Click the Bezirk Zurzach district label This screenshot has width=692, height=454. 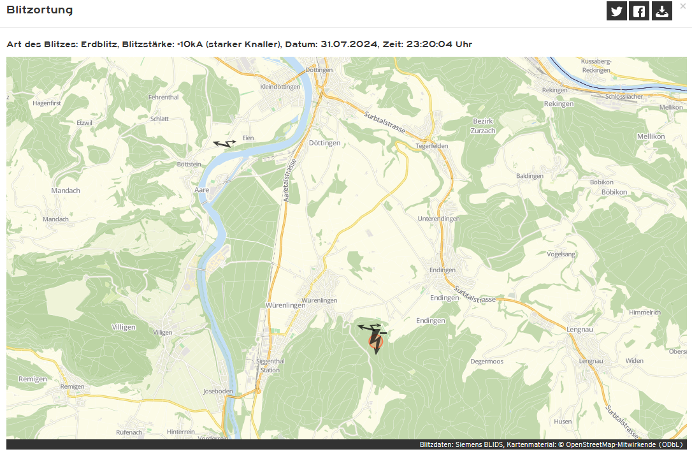[x=483, y=126]
